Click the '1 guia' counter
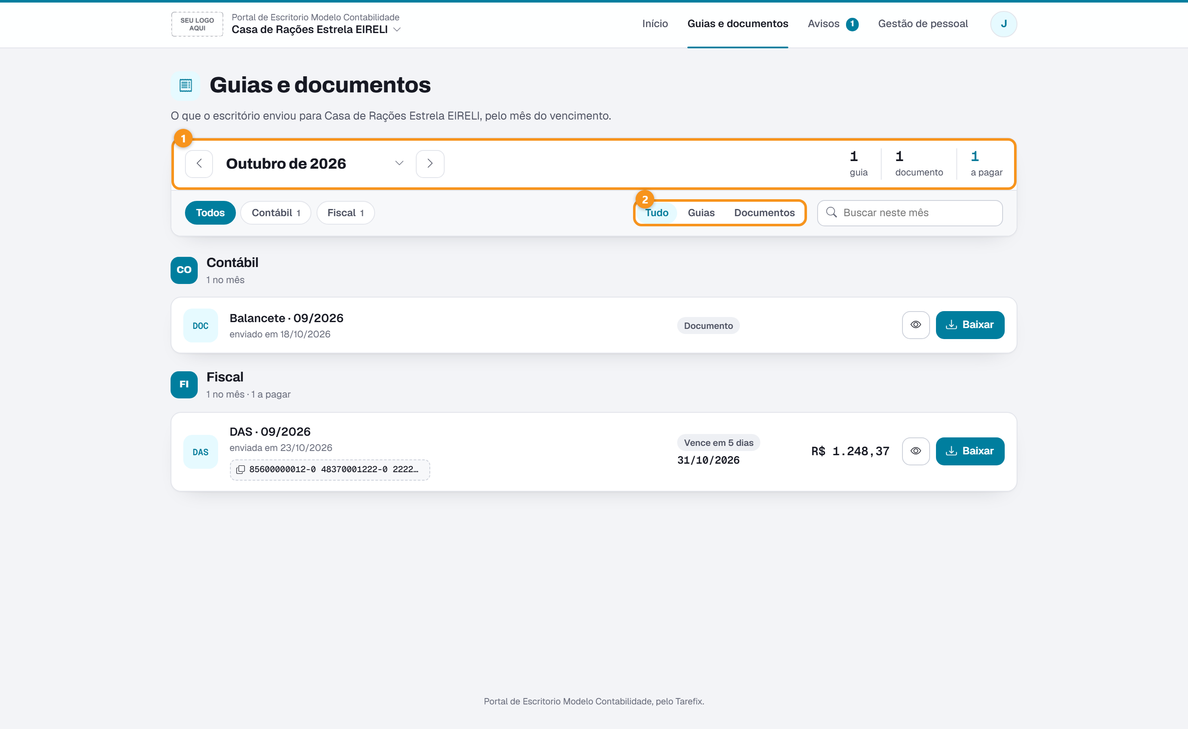 click(x=858, y=164)
